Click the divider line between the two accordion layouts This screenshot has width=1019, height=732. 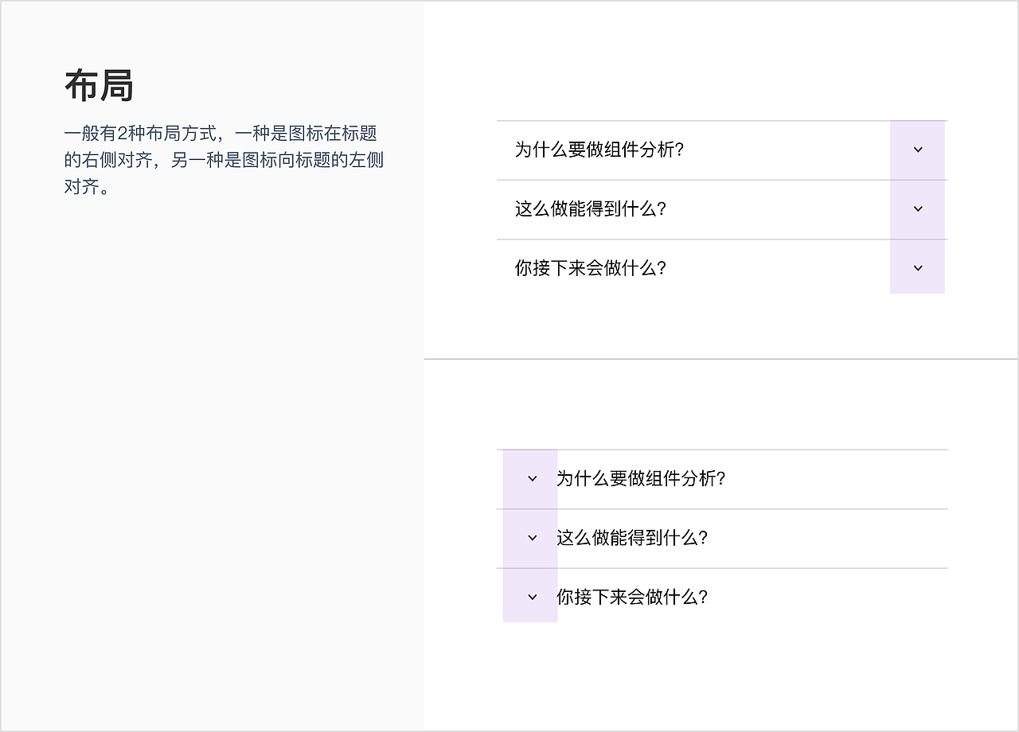[x=716, y=357]
